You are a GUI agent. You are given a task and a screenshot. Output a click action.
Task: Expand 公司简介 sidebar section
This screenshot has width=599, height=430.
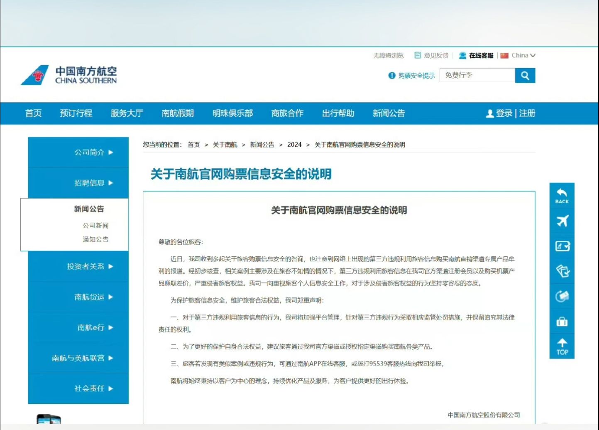click(x=78, y=152)
